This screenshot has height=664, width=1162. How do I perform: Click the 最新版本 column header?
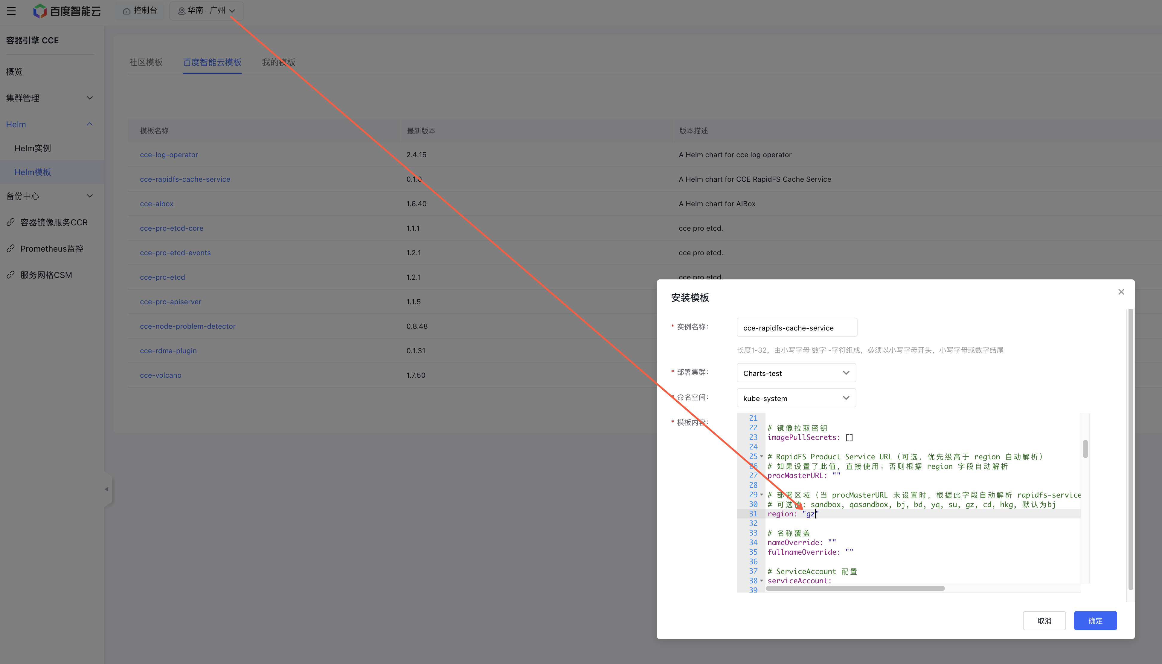point(421,131)
